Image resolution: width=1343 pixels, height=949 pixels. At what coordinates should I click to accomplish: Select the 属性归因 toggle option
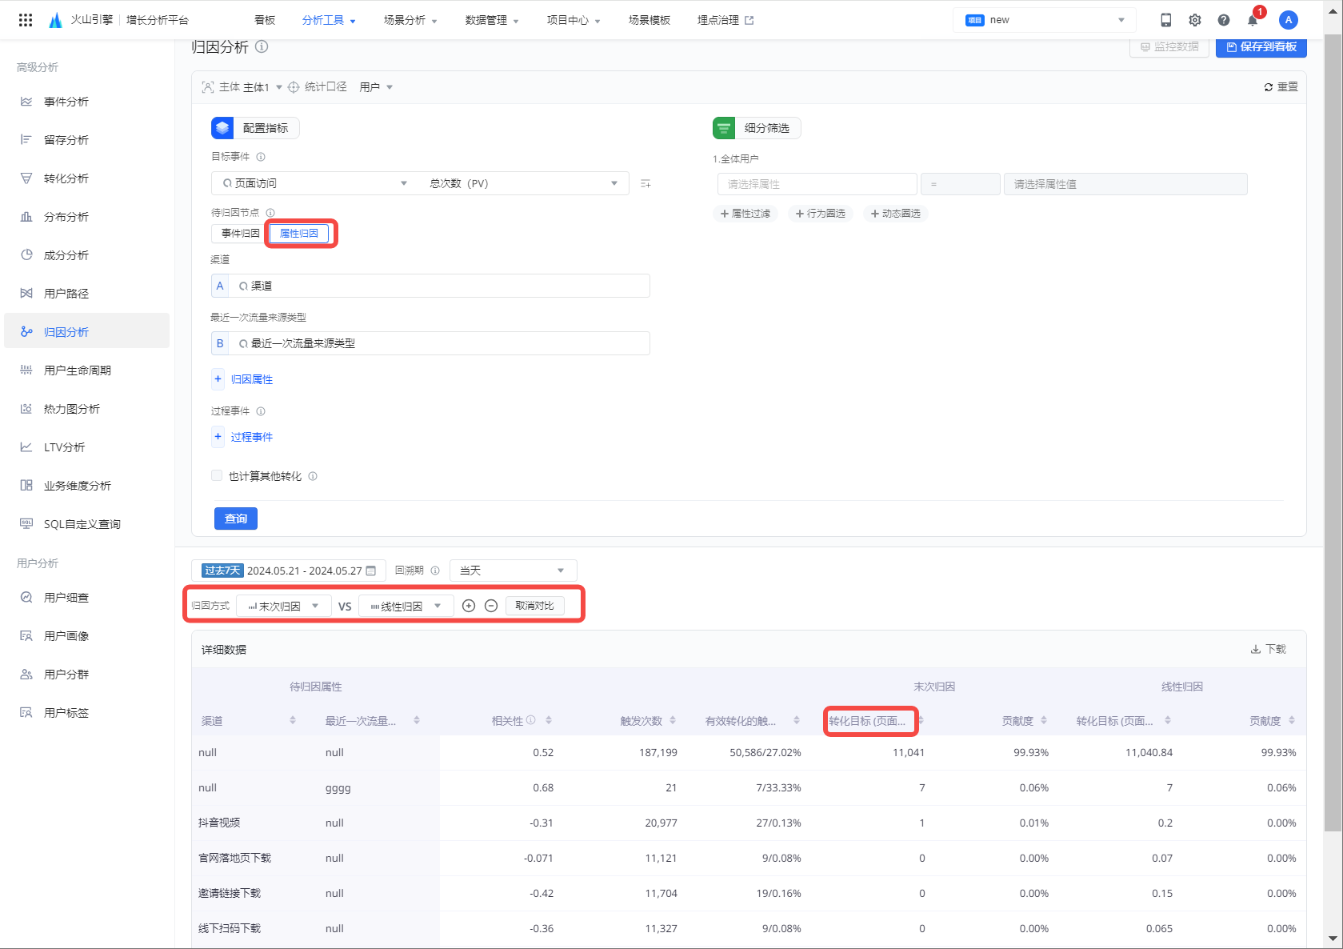(x=299, y=234)
